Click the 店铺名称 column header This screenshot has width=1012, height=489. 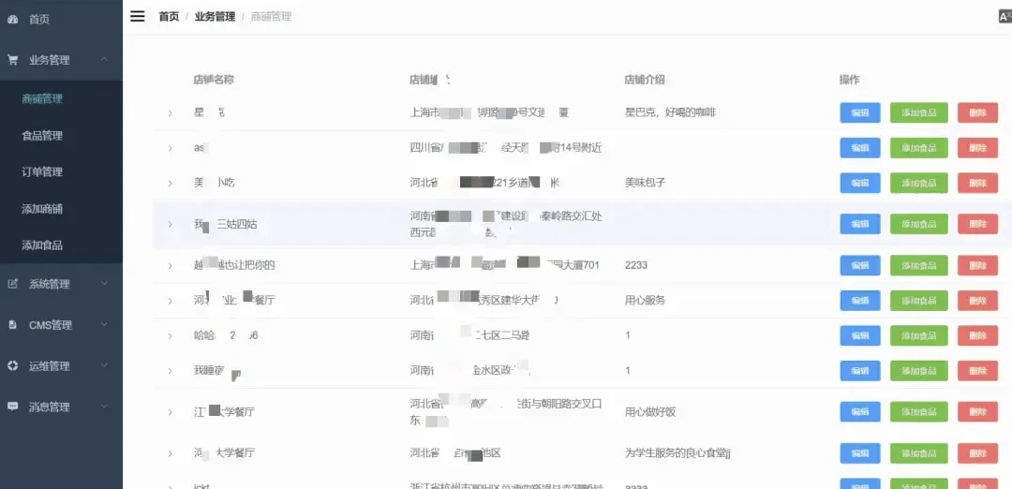pos(214,80)
